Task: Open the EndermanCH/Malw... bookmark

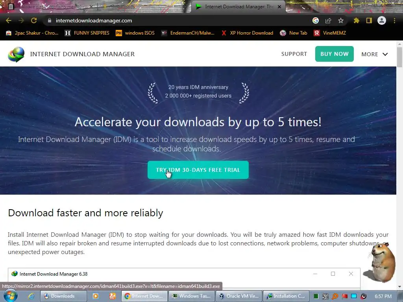Action: pyautogui.click(x=188, y=33)
